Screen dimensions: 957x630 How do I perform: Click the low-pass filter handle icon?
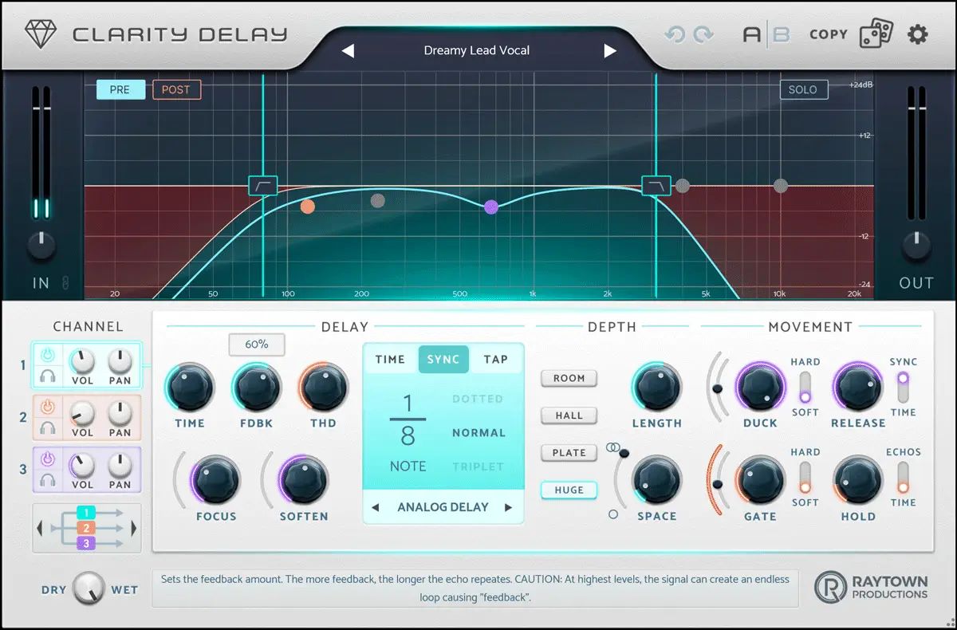click(x=656, y=186)
